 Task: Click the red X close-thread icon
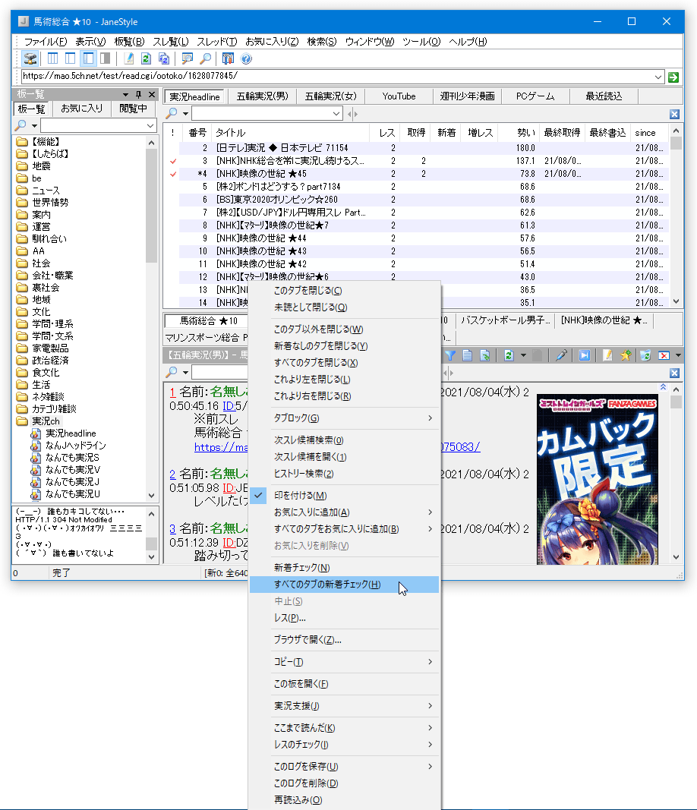pos(664,355)
